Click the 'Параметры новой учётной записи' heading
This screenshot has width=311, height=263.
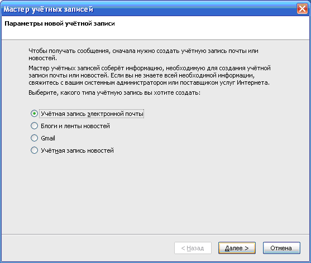click(x=60, y=23)
